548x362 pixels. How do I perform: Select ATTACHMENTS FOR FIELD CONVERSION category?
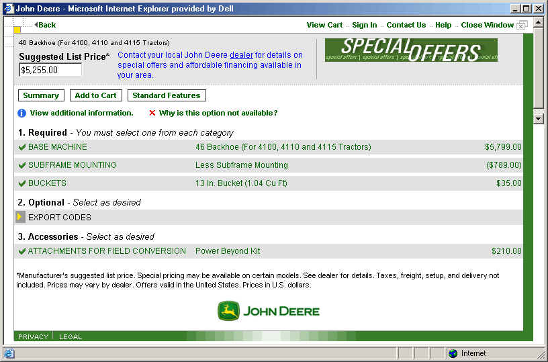pos(107,251)
